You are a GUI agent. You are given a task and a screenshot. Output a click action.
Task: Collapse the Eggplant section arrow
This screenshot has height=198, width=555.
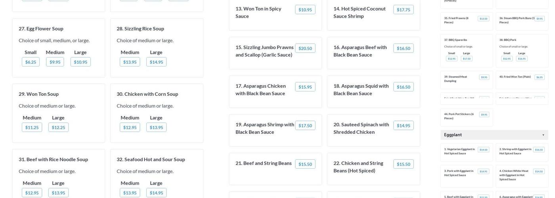coord(543,135)
